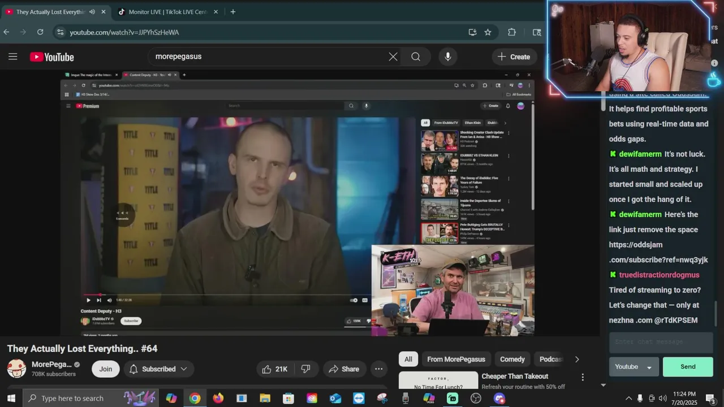This screenshot has height=407, width=724.
Task: Open The Decay of iDubbbz video thumbnail
Action: [x=439, y=186]
